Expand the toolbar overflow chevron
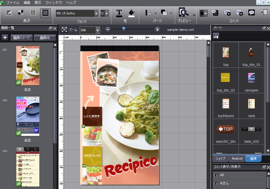The image size is (270, 189). tap(194, 15)
